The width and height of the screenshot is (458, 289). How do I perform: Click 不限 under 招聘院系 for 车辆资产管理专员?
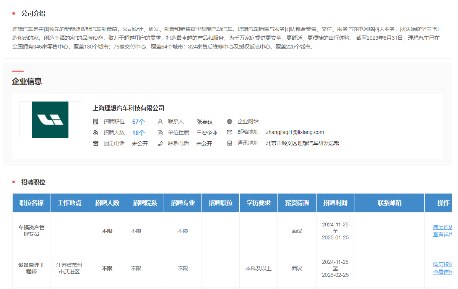pos(136,231)
